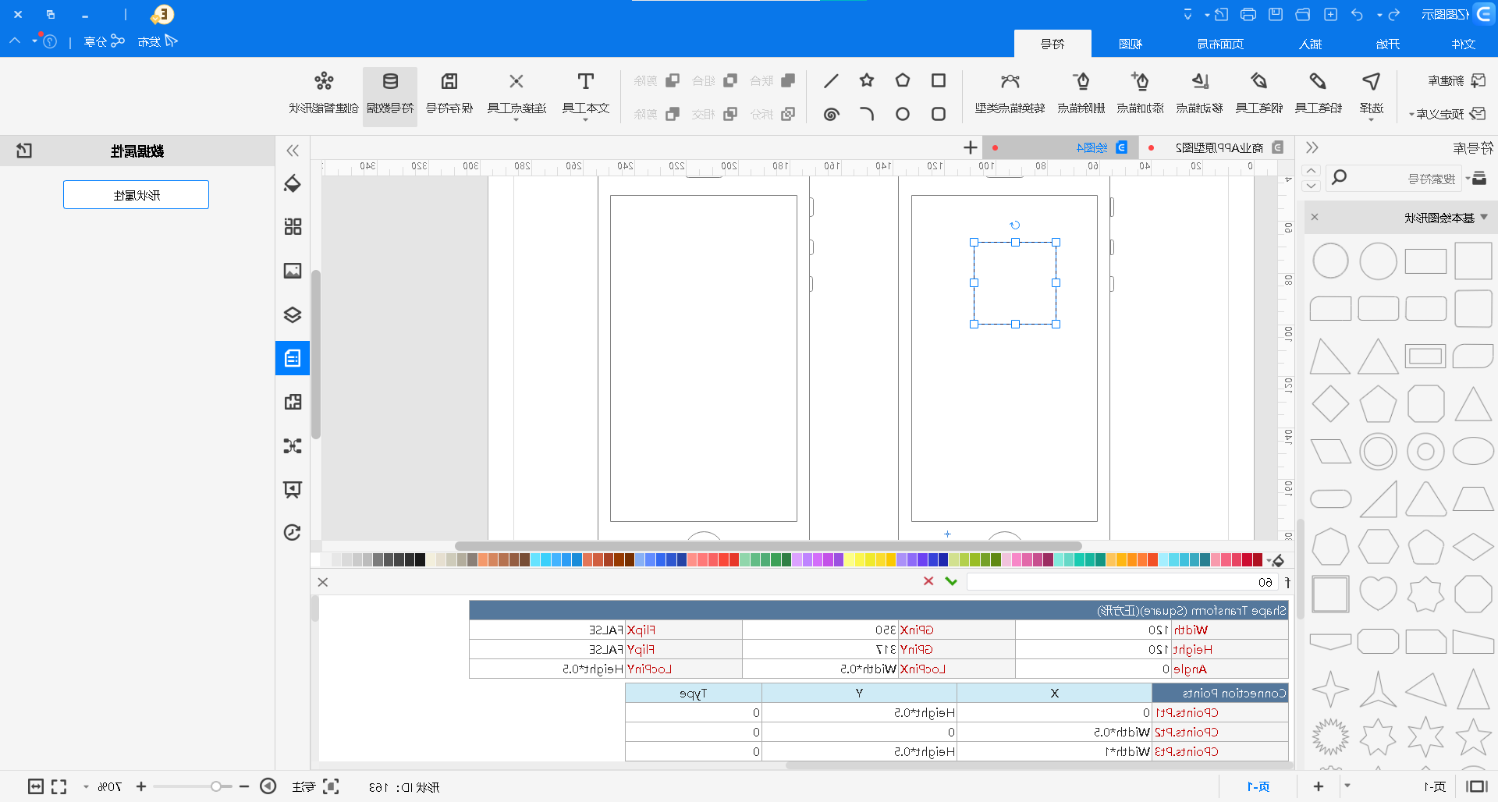This screenshot has height=802, width=1498.
Task: Click the 搜索符号 symbol search field
Action: [x=1393, y=179]
